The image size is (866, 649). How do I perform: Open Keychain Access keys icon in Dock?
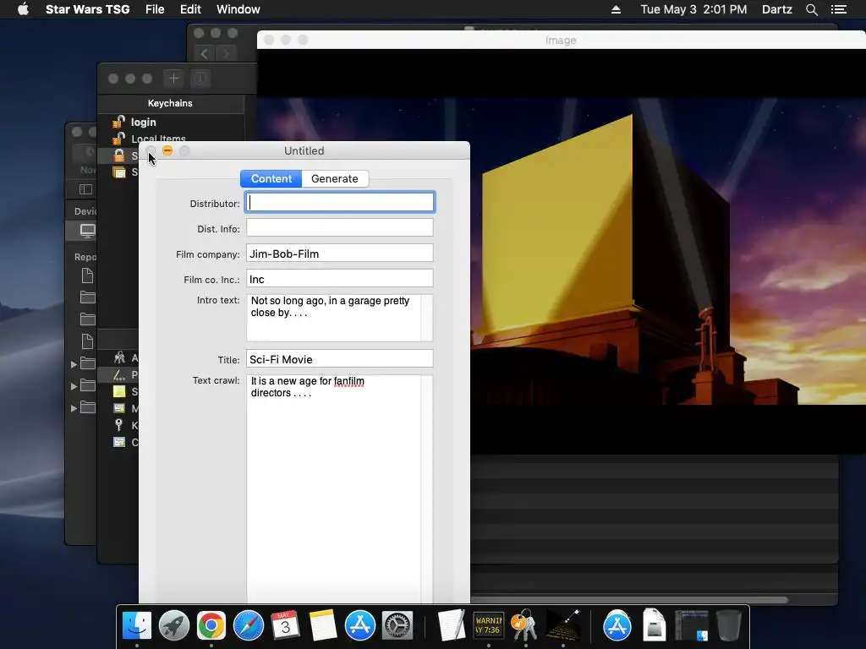click(524, 626)
